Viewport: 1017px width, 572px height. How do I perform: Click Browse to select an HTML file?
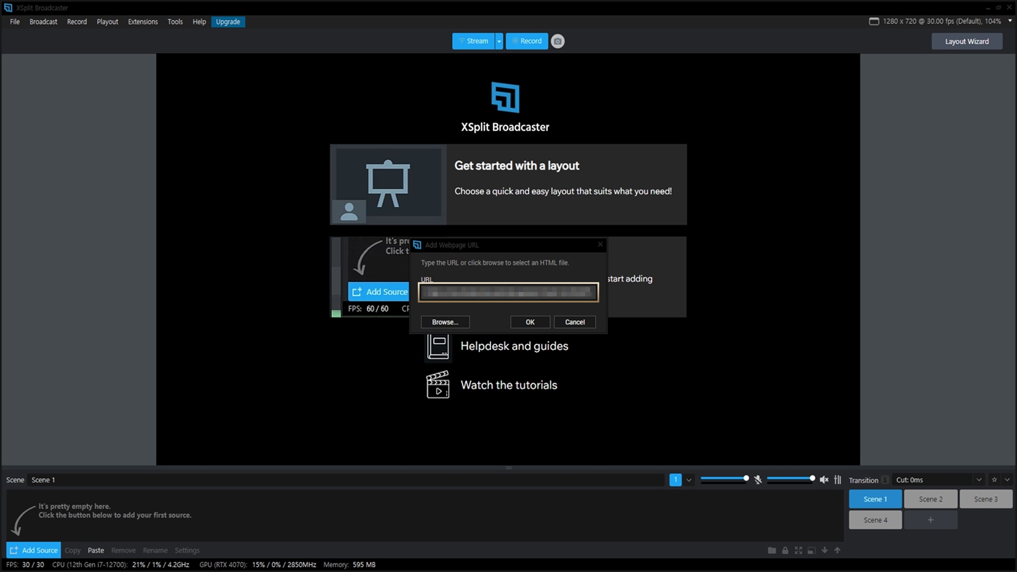pos(445,322)
